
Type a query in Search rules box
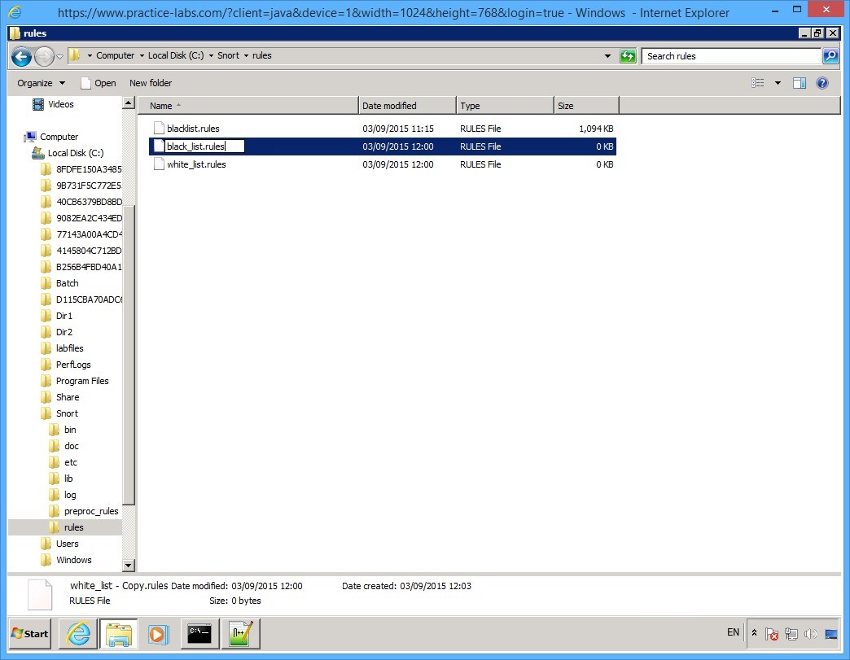tap(729, 55)
